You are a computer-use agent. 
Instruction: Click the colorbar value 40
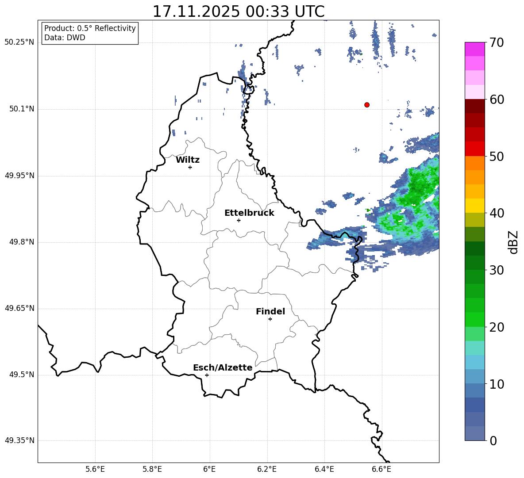coord(497,213)
